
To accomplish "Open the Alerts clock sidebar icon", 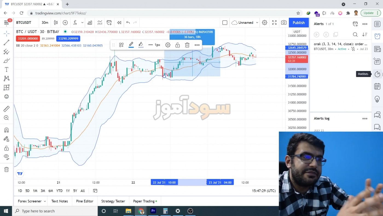I will 377,36.
